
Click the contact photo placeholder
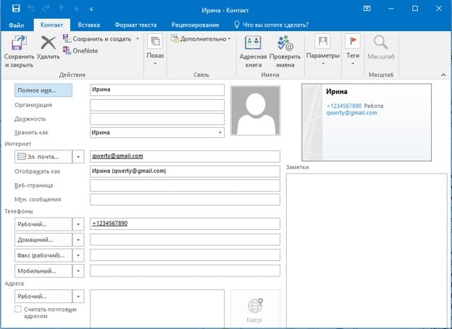click(x=256, y=111)
